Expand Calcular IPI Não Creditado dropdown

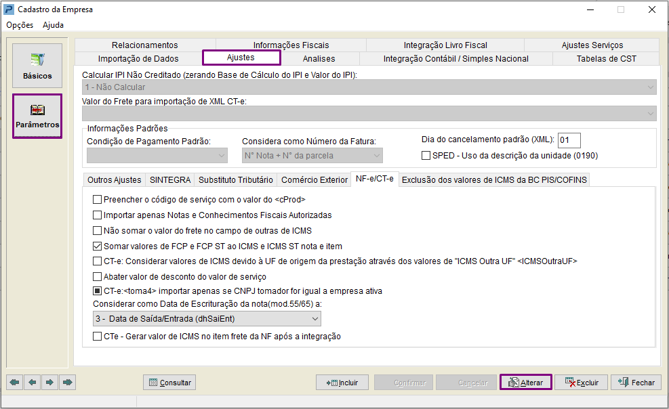tap(369, 87)
